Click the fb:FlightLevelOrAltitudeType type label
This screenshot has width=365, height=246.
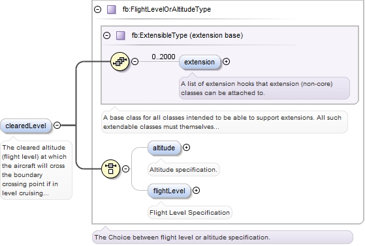167,9
